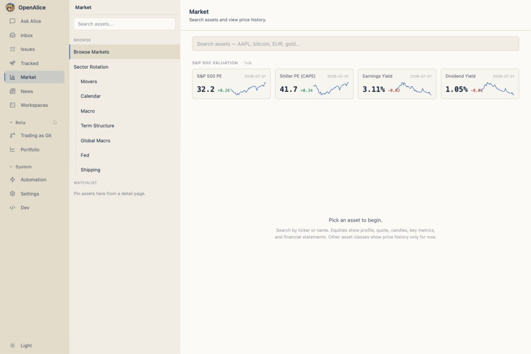531x354 pixels.
Task: Click the Settings gear icon
Action: click(x=13, y=194)
